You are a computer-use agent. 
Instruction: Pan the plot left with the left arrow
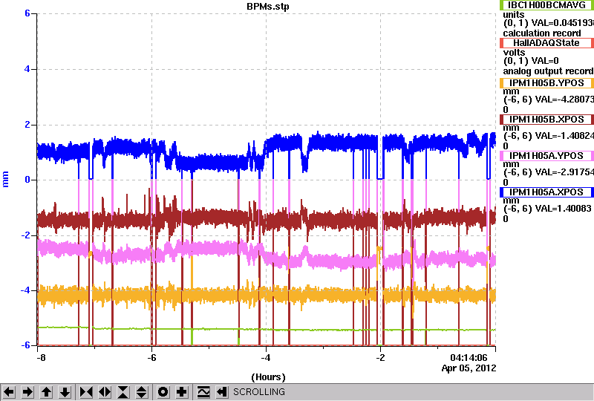pyautogui.click(x=9, y=392)
